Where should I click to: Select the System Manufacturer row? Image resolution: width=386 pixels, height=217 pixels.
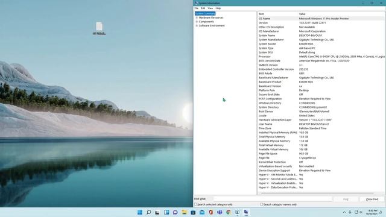(x=321, y=40)
